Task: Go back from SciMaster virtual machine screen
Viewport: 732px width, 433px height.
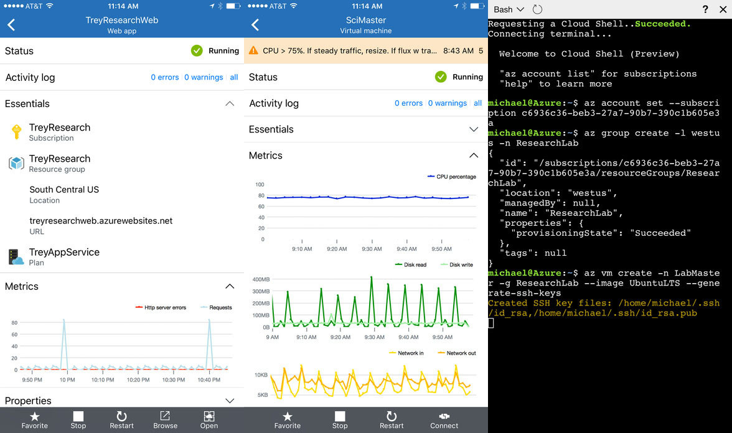Action: click(x=255, y=25)
